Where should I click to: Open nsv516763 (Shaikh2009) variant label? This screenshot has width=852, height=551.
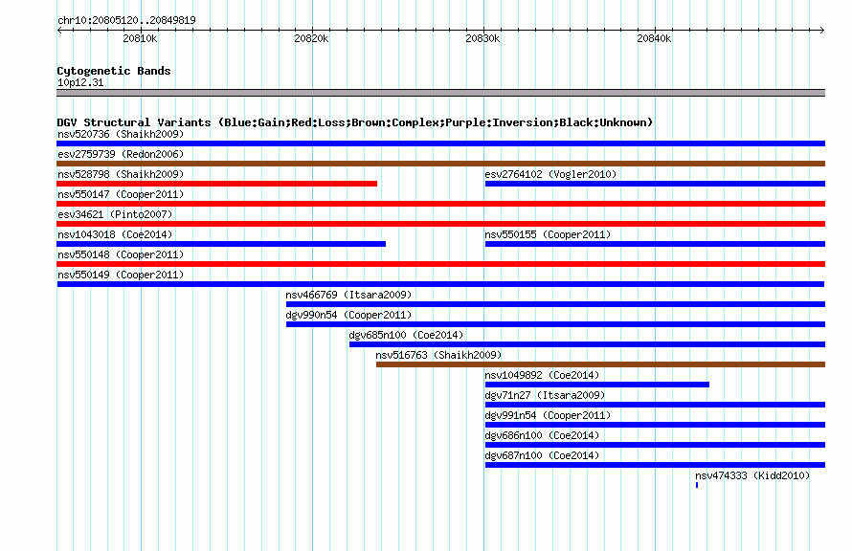(x=438, y=355)
